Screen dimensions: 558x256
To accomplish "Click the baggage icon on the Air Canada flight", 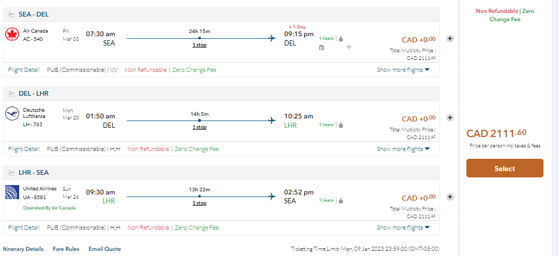I will click(x=341, y=38).
